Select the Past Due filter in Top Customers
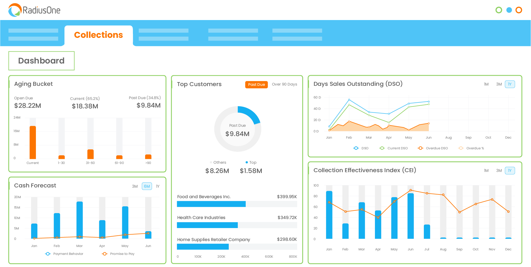The image size is (531, 267). coord(256,84)
